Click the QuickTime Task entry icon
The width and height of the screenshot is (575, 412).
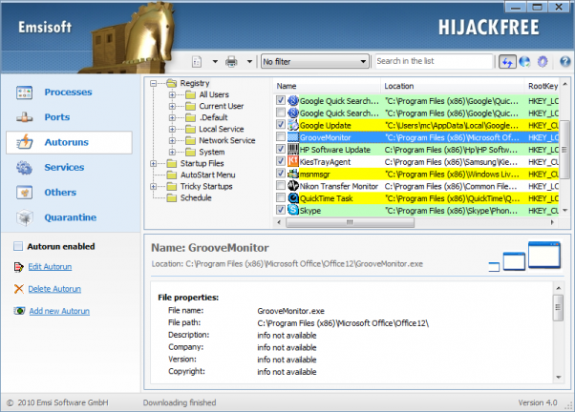[x=293, y=198]
